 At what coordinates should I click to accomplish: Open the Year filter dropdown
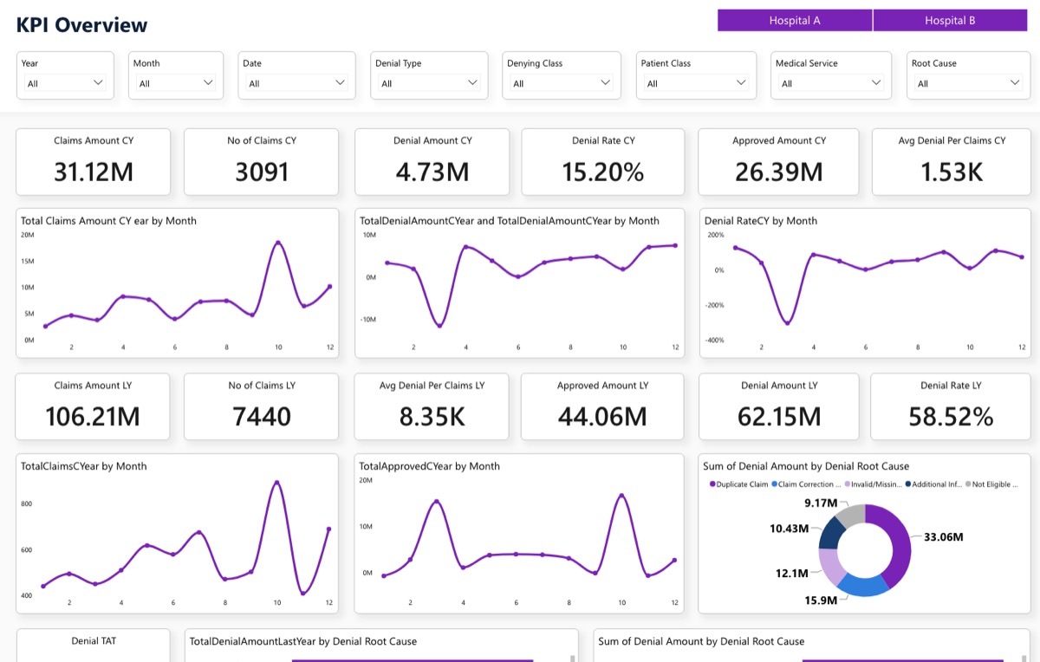(x=65, y=83)
